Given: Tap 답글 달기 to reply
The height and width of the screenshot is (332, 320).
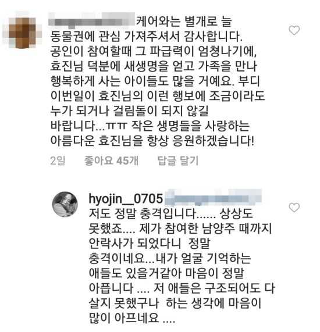Looking at the screenshot, I should tap(177, 160).
